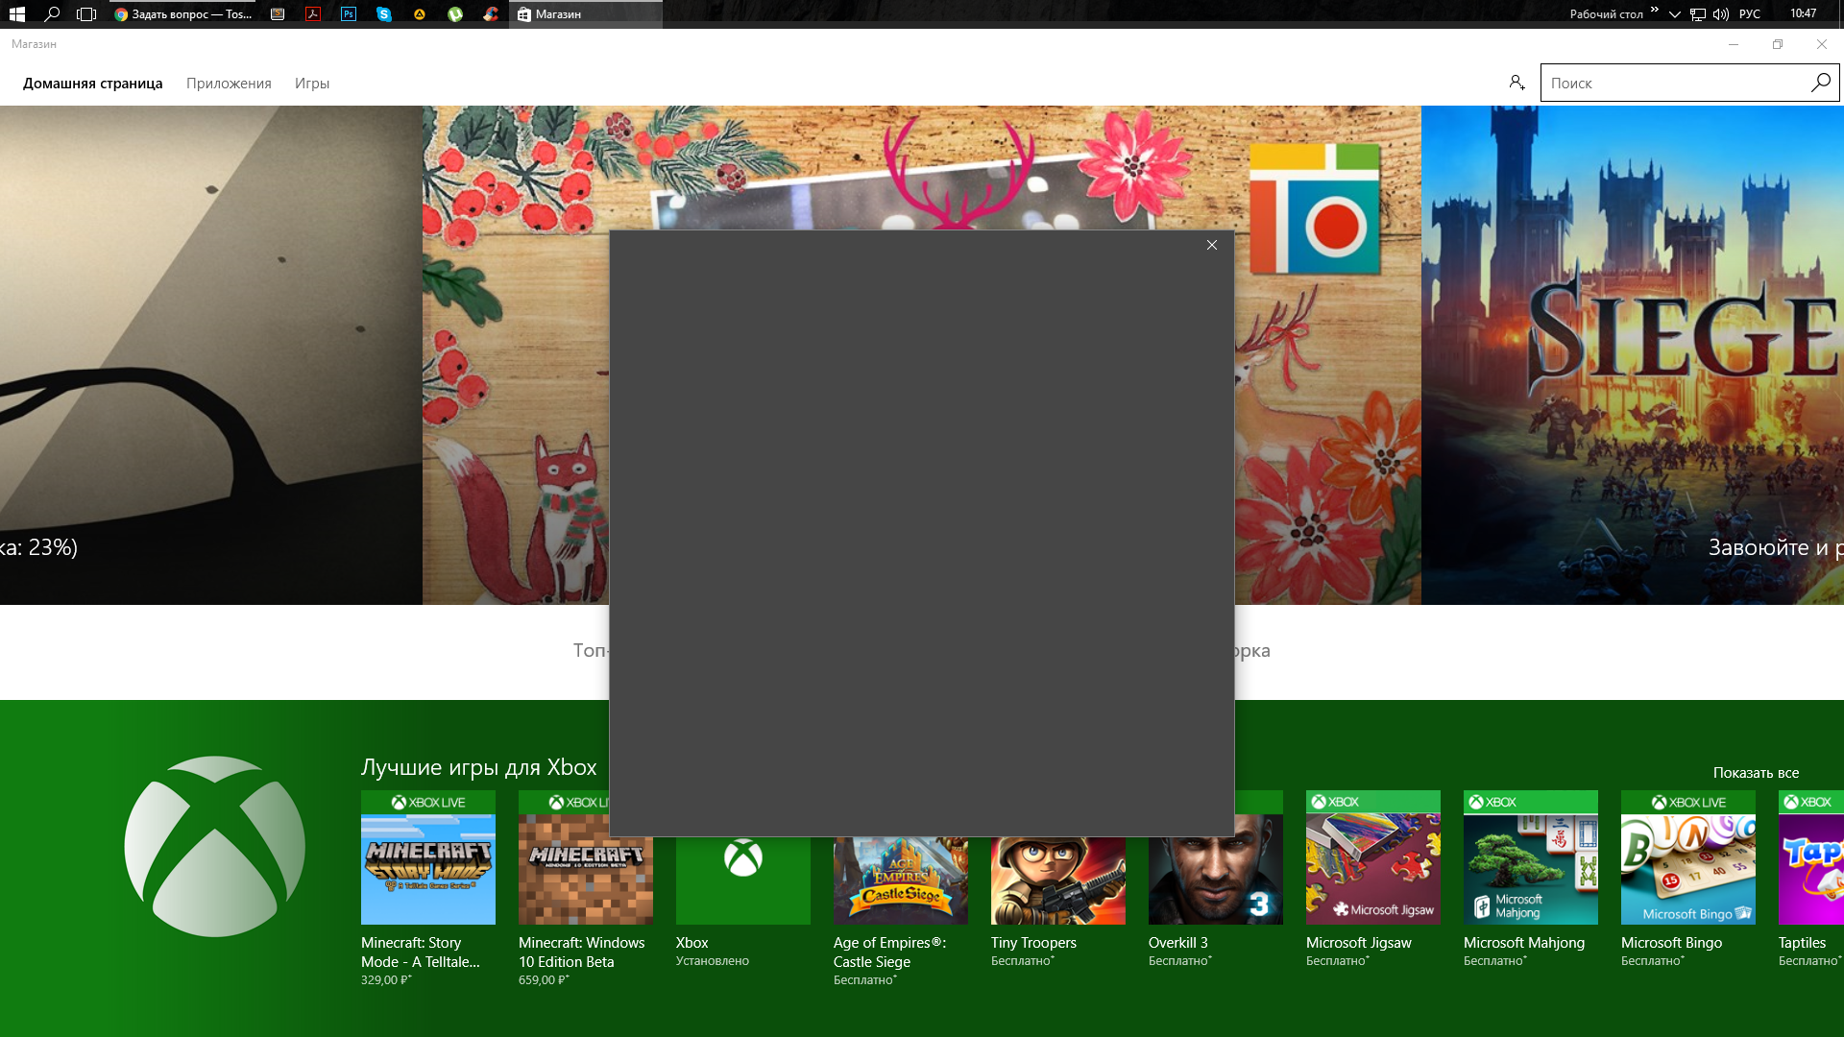Open the volume control tray icon
Viewport: 1844px width, 1037px height.
[1720, 14]
